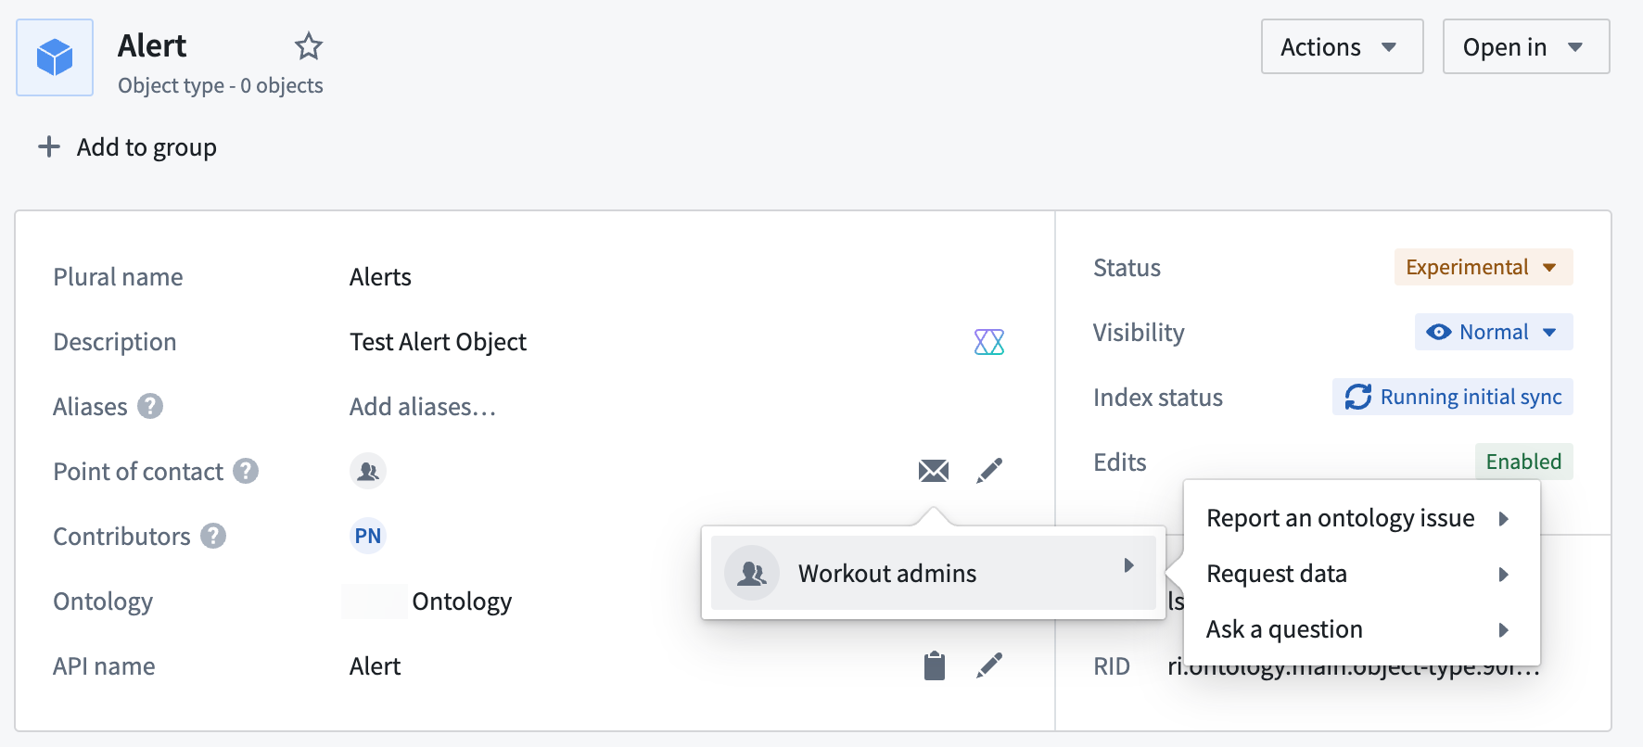The image size is (1643, 747).
Task: Expand Report an ontology issue arrow
Action: coord(1504,519)
